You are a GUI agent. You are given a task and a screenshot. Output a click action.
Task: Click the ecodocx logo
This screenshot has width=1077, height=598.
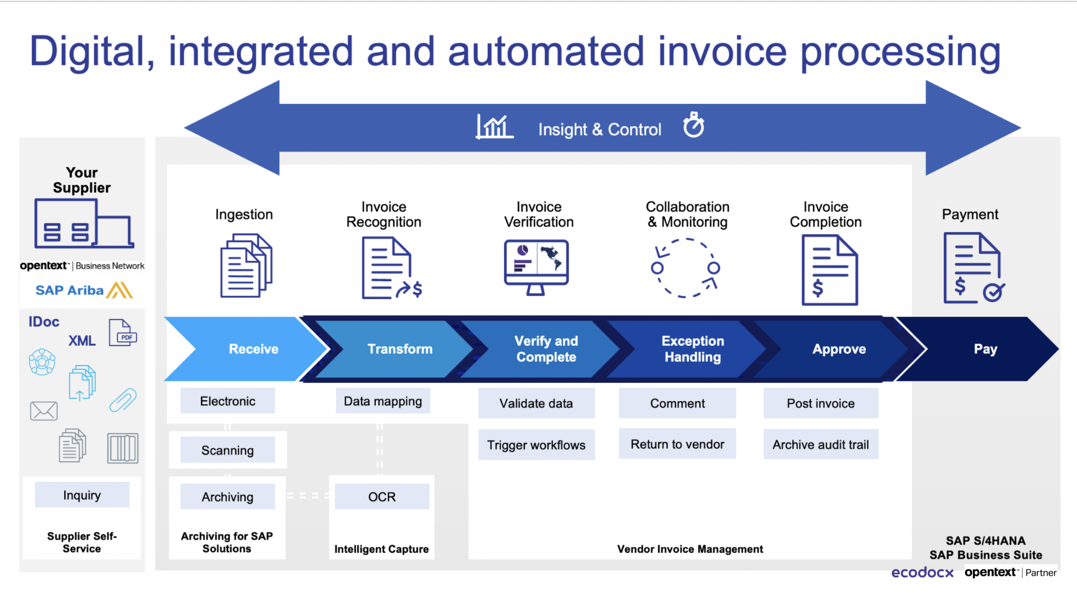click(x=922, y=572)
